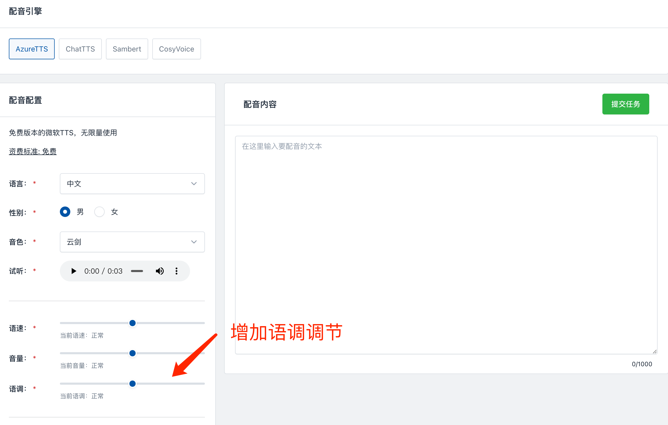Click the 当前音量: 正常 status text
The width and height of the screenshot is (668, 425).
click(82, 366)
